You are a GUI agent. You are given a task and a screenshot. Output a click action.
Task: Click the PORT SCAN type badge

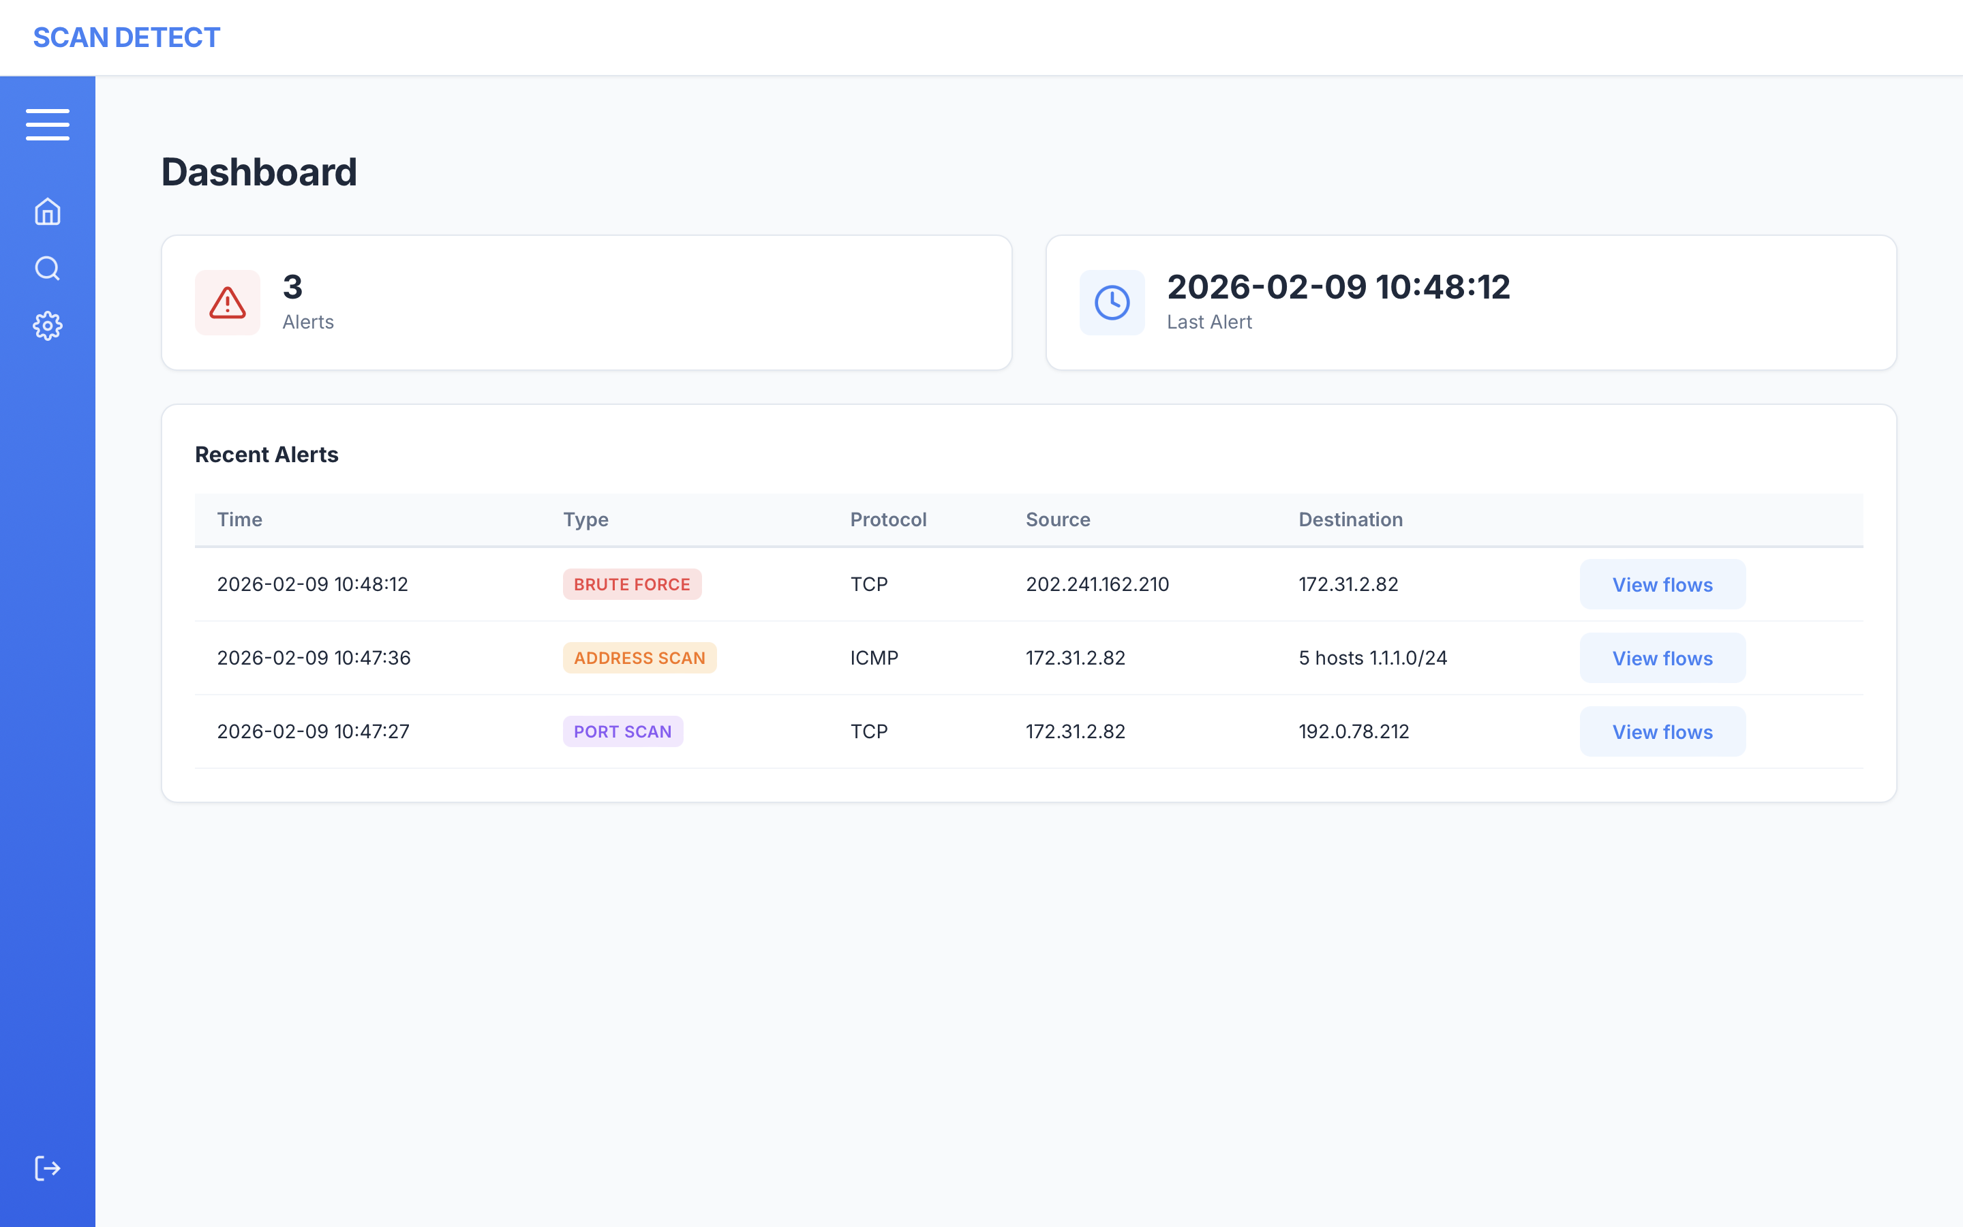[x=622, y=732]
